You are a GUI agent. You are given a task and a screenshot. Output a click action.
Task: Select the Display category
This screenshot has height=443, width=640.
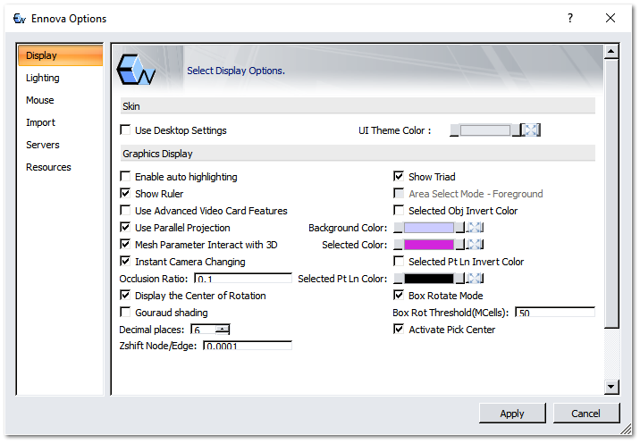pos(61,55)
